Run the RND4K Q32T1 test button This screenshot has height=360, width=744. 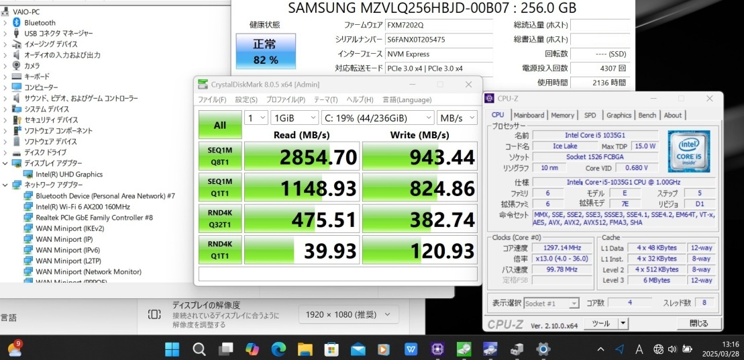pyautogui.click(x=220, y=218)
